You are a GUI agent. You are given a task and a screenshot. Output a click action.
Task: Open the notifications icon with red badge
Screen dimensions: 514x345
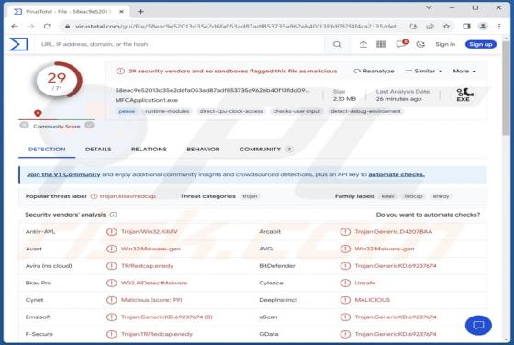[x=402, y=43]
